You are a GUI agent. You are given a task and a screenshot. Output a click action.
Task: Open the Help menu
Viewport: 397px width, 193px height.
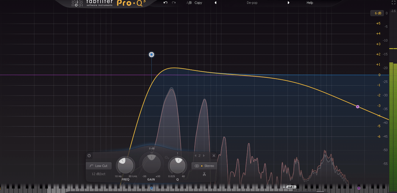310,3
